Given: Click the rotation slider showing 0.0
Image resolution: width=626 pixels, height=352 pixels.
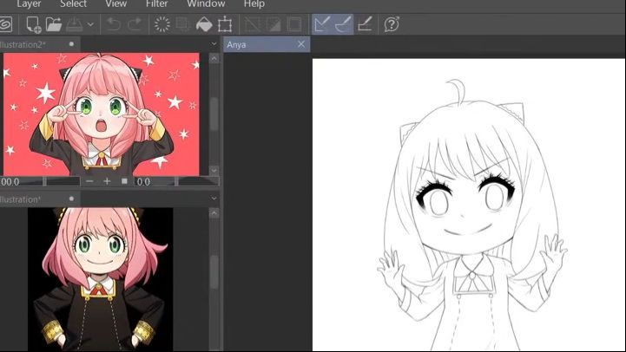Looking at the screenshot, I should tap(176, 182).
